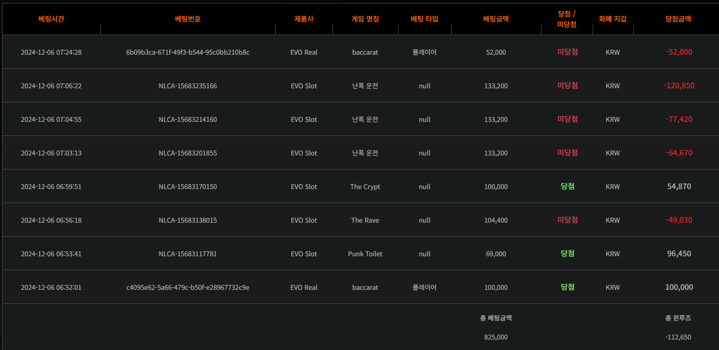This screenshot has height=350, width=719.
Task: Click 플레이어 bet type in 07:24:28 row
Action: (425, 52)
